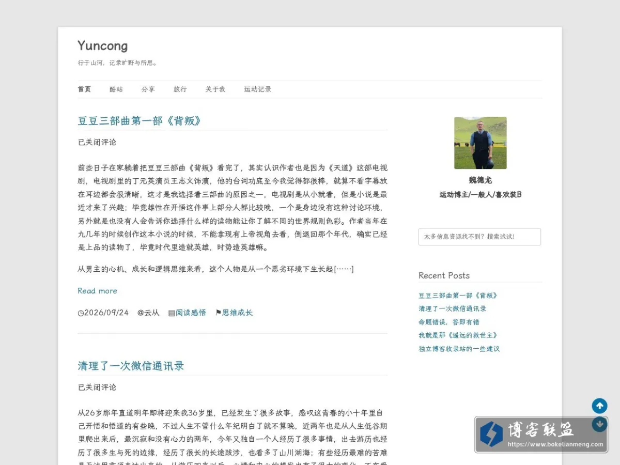
Task: Click the Recent Posts heading
Action: tap(444, 275)
